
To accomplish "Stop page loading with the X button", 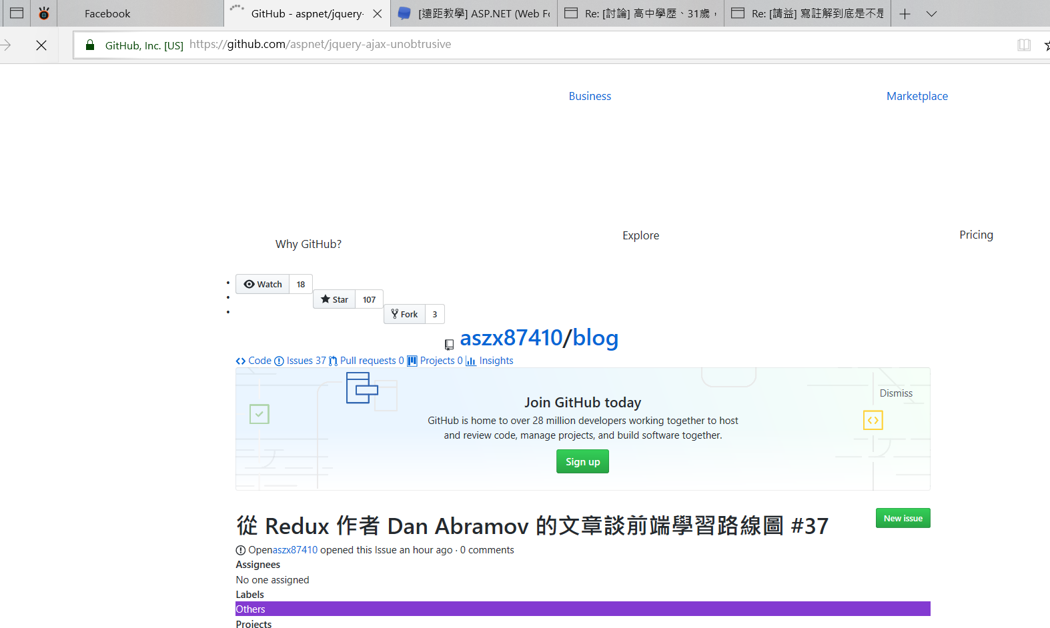I will [x=41, y=45].
